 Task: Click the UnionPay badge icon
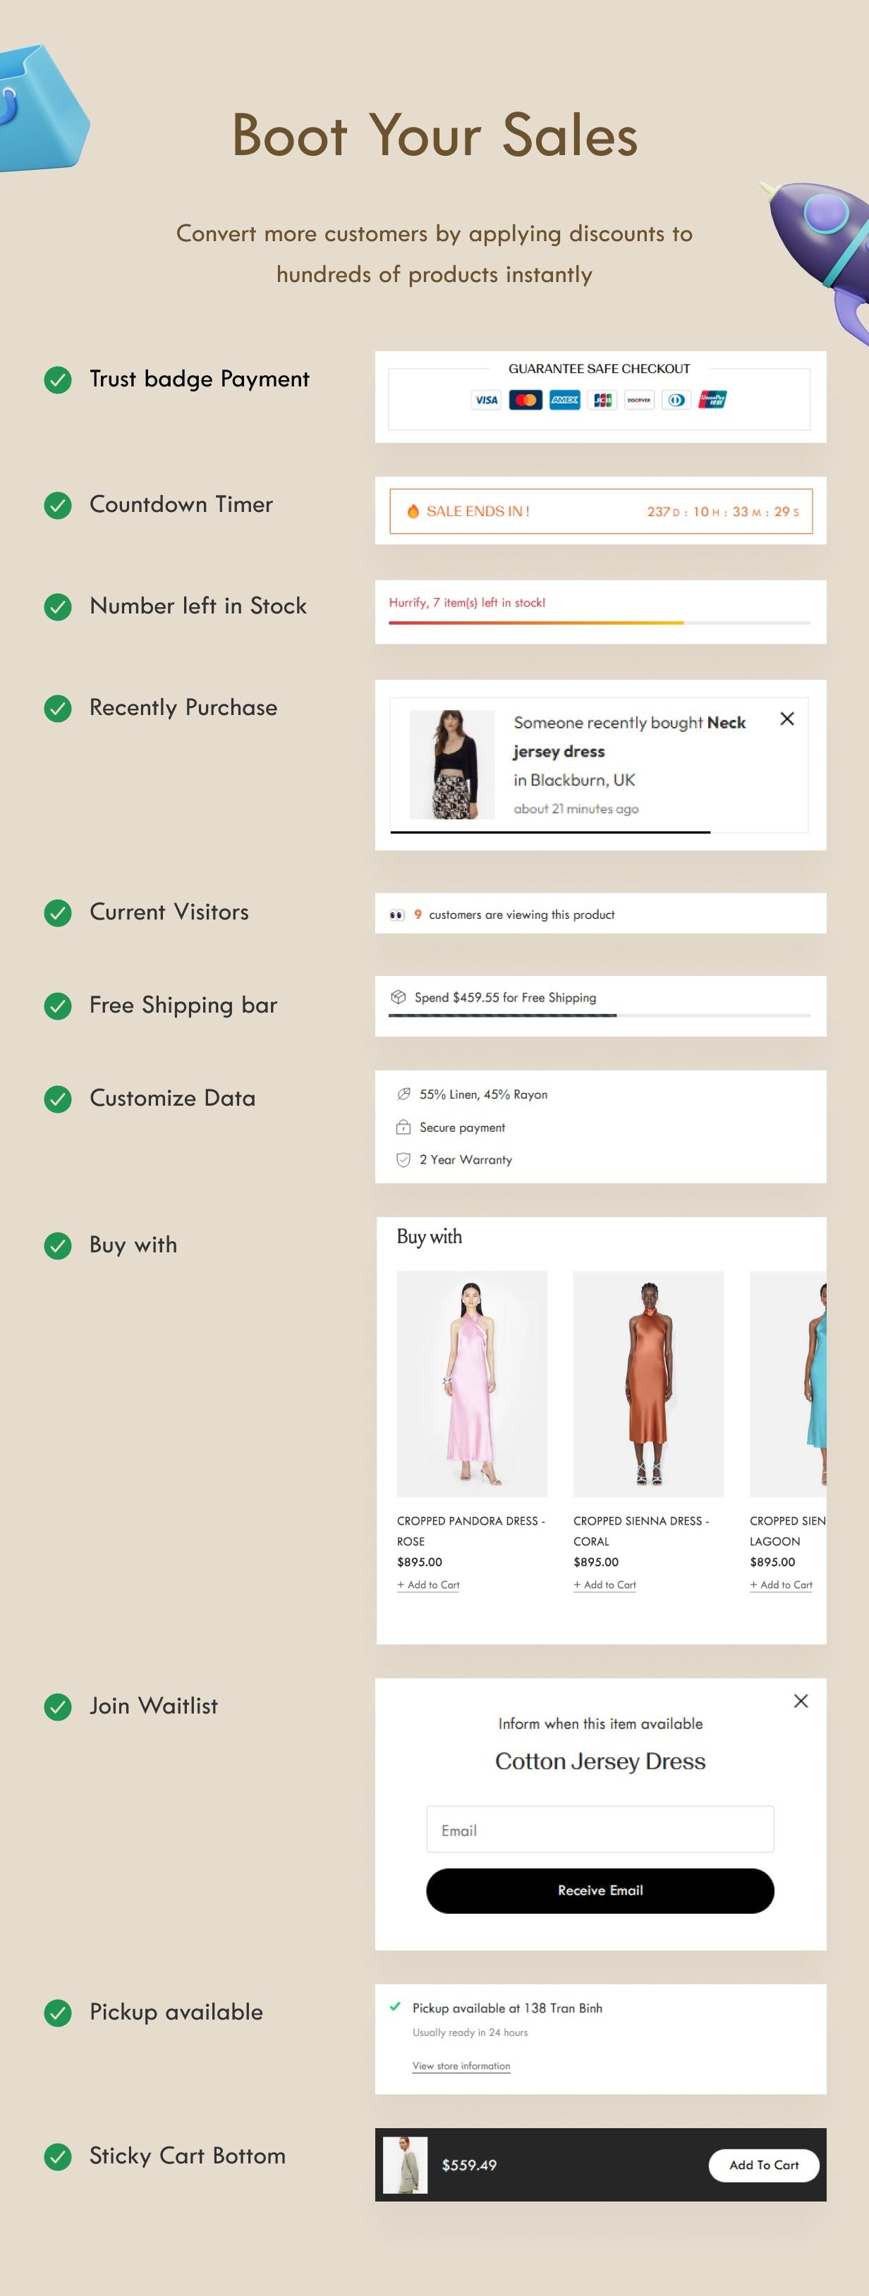click(x=712, y=401)
